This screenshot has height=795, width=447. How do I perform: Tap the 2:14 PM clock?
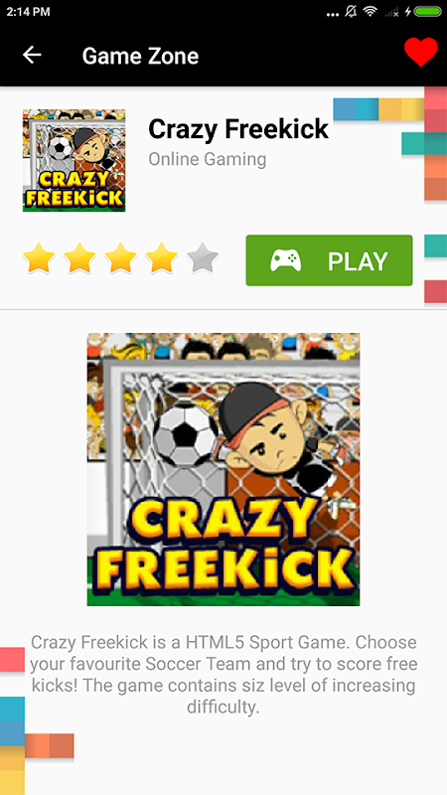(29, 12)
